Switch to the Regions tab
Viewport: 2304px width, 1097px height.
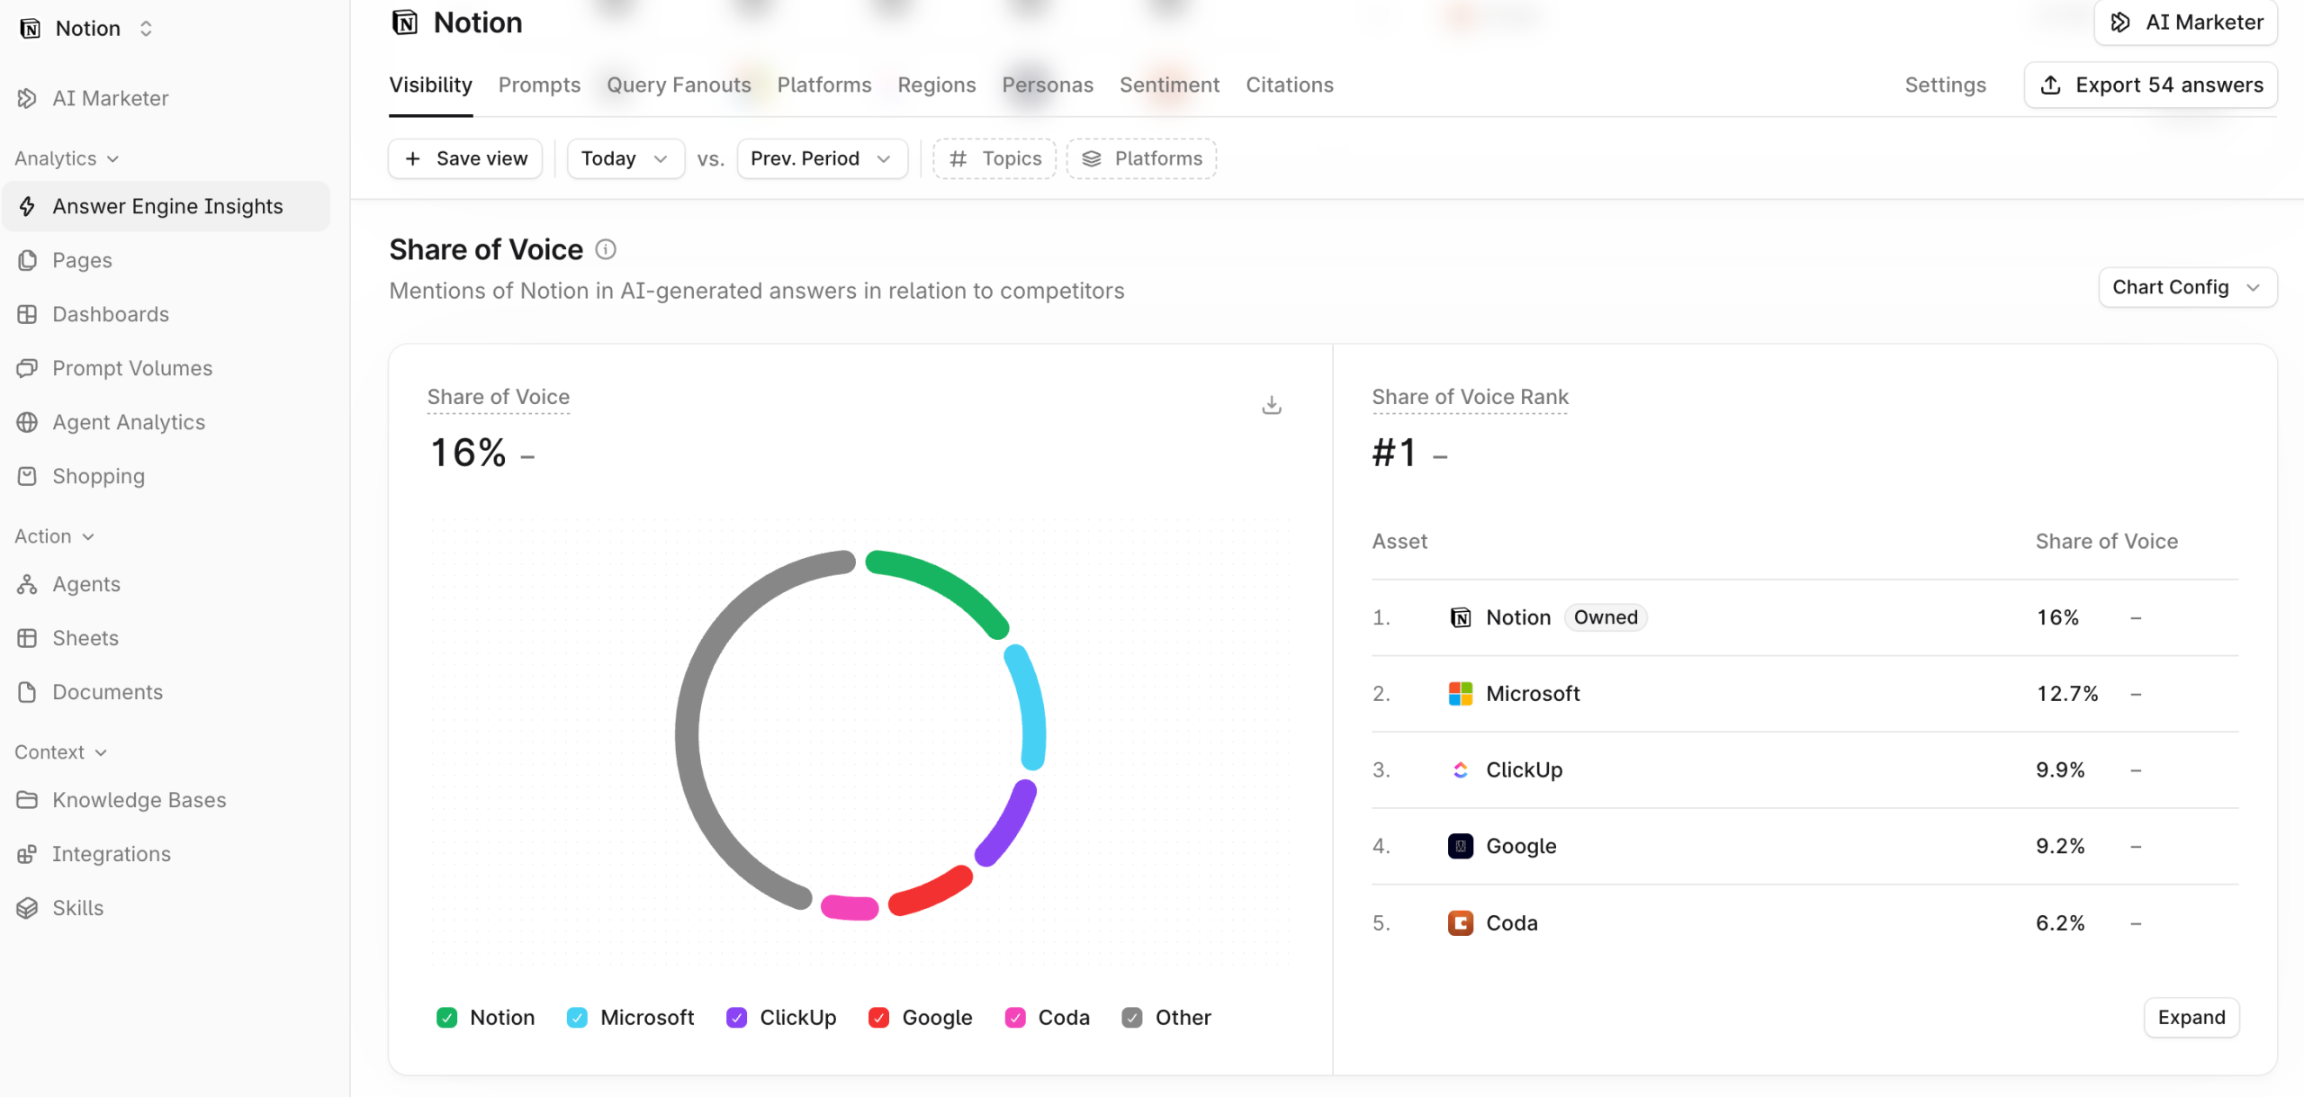(x=936, y=85)
